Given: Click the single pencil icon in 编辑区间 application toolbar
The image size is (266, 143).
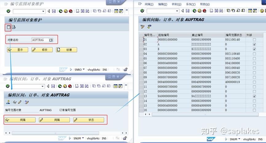Looking at the screenshot, I should coord(20,102).
